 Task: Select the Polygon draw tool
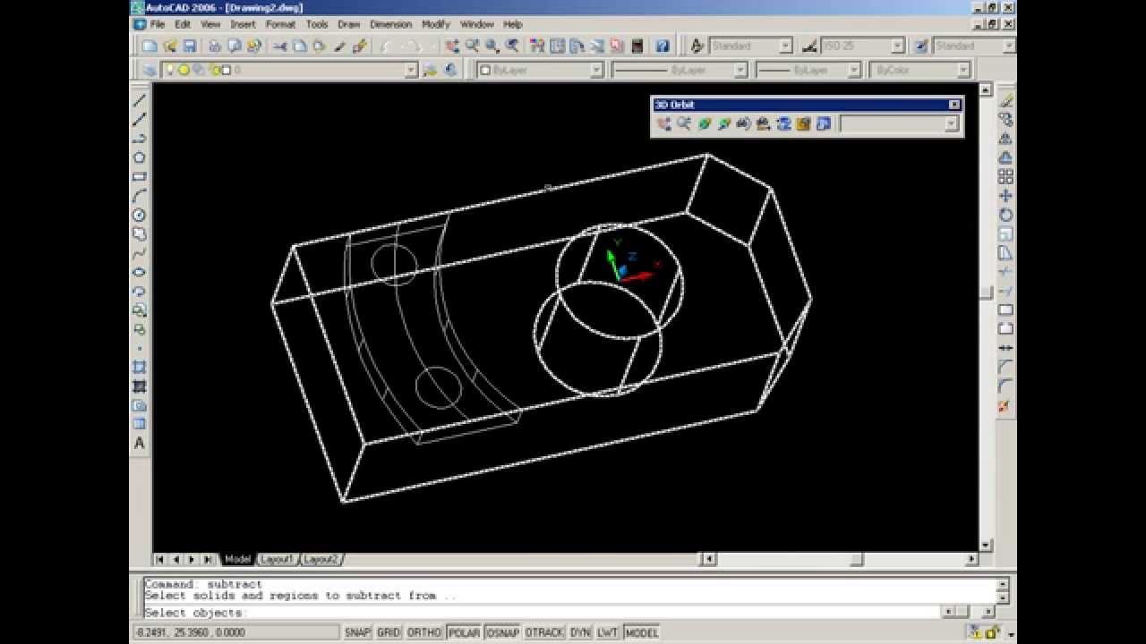140,157
